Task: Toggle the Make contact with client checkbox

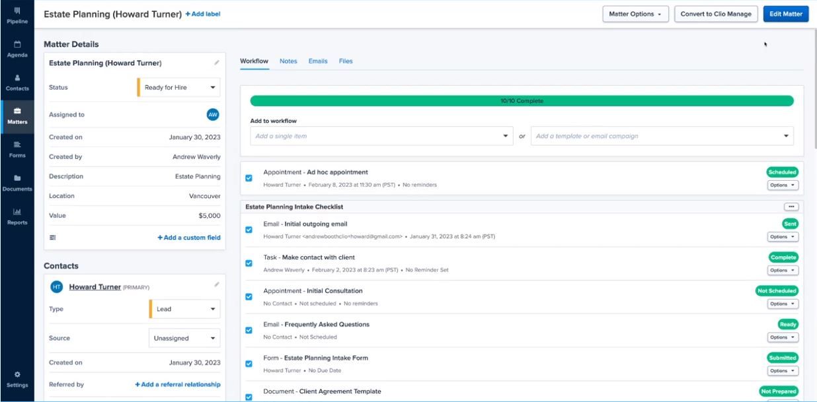Action: click(249, 263)
